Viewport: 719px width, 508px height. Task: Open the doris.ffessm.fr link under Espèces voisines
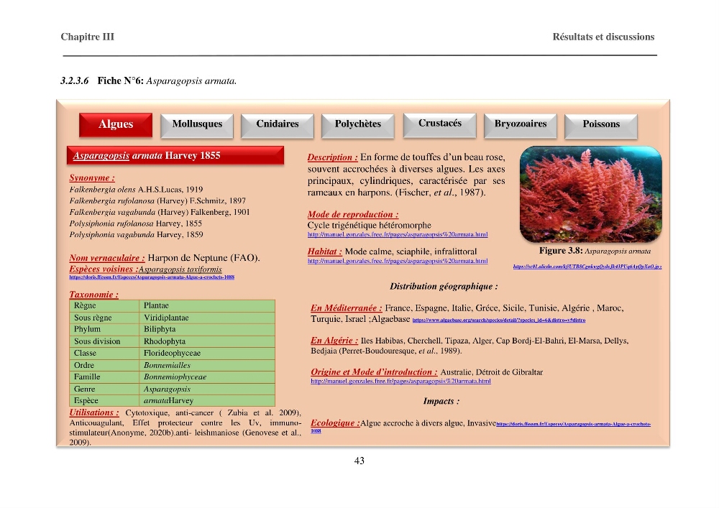[152, 277]
